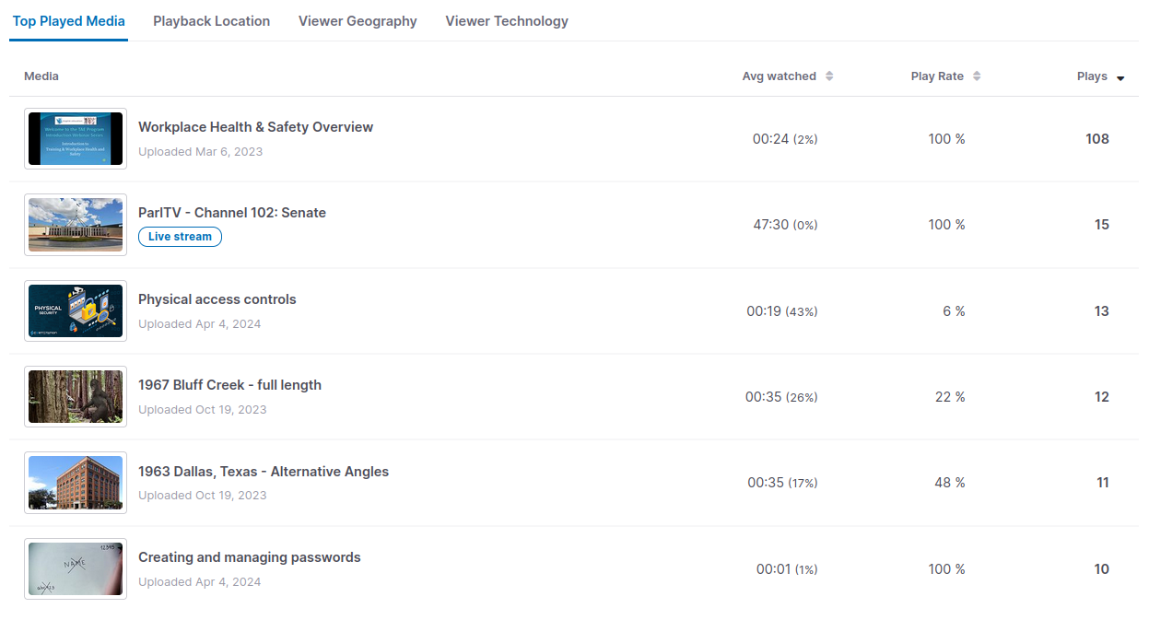Open 1963 Dallas, Texas - Alternative Angles title
The height and width of the screenshot is (620, 1149).
264,472
